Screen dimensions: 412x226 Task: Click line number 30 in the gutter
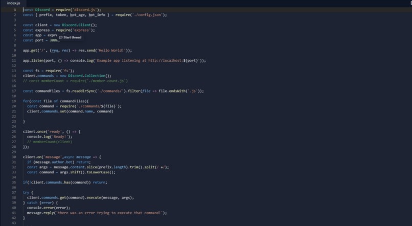(x=14, y=157)
